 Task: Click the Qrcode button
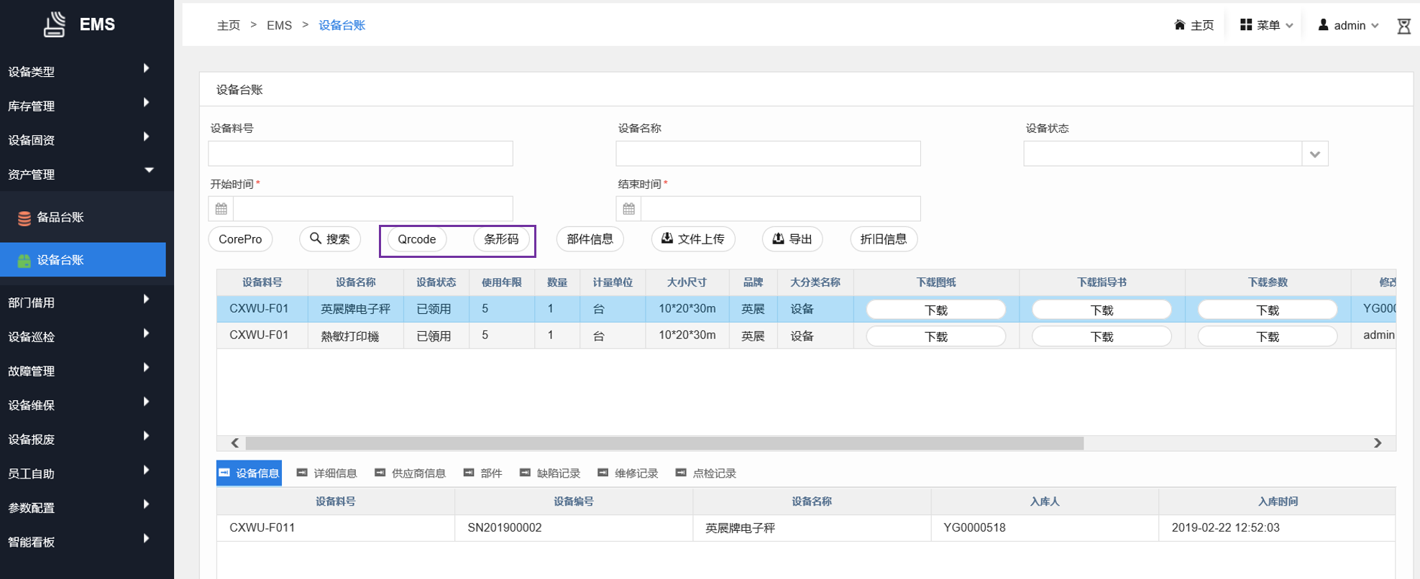[x=417, y=239]
